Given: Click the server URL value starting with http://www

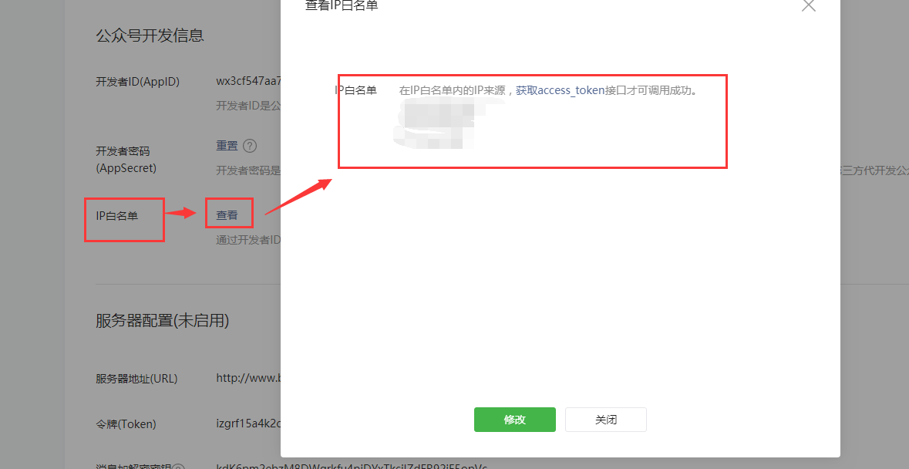Looking at the screenshot, I should [x=247, y=379].
